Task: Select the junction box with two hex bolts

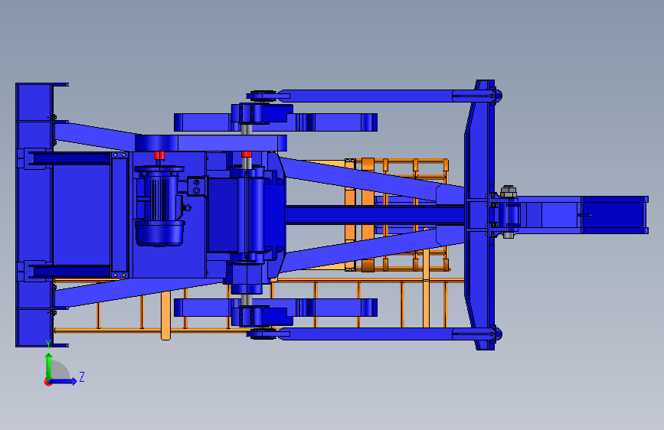Action: tap(197, 187)
